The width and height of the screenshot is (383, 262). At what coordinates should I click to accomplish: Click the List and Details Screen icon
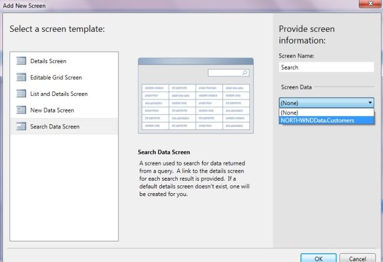(x=21, y=94)
